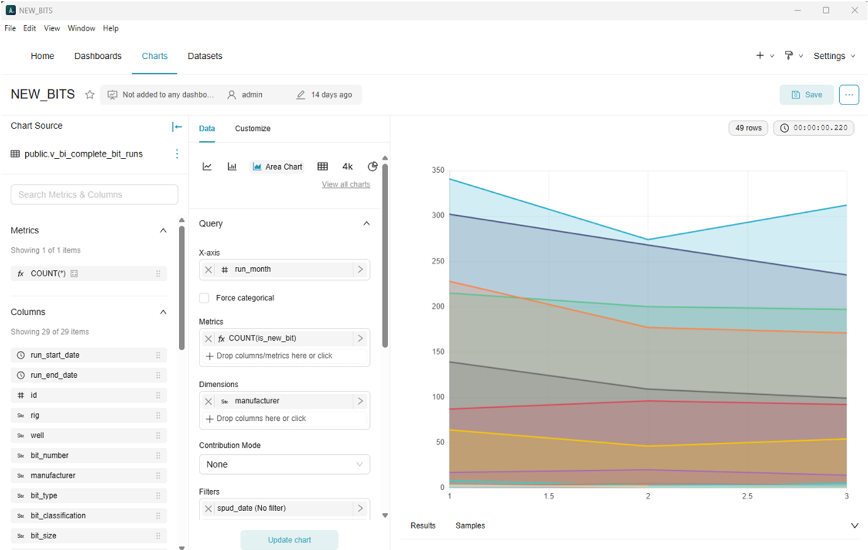Open the Results tab
Viewport: 868px width, 550px height.
[x=423, y=526]
